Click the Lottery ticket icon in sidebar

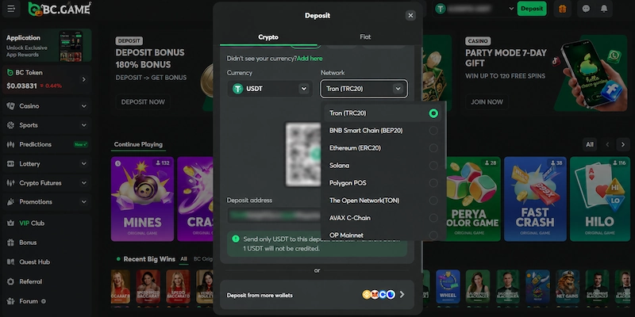(x=10, y=164)
